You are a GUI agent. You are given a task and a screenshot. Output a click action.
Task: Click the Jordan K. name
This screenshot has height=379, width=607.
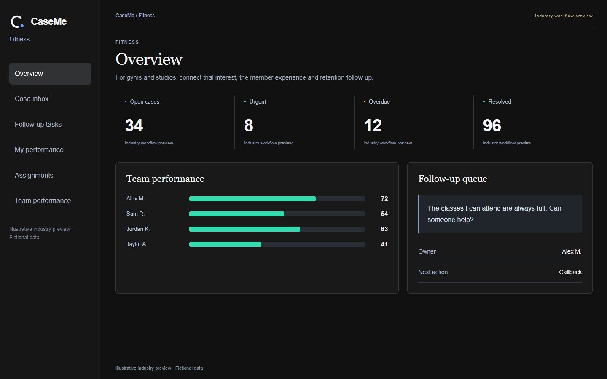tap(138, 229)
